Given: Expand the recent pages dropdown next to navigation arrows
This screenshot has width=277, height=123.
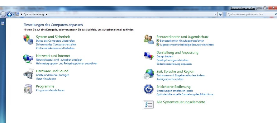Looking at the screenshot, I should [14, 14].
